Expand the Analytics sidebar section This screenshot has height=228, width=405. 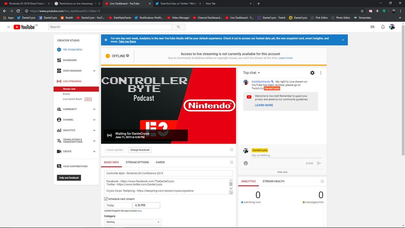point(94,130)
